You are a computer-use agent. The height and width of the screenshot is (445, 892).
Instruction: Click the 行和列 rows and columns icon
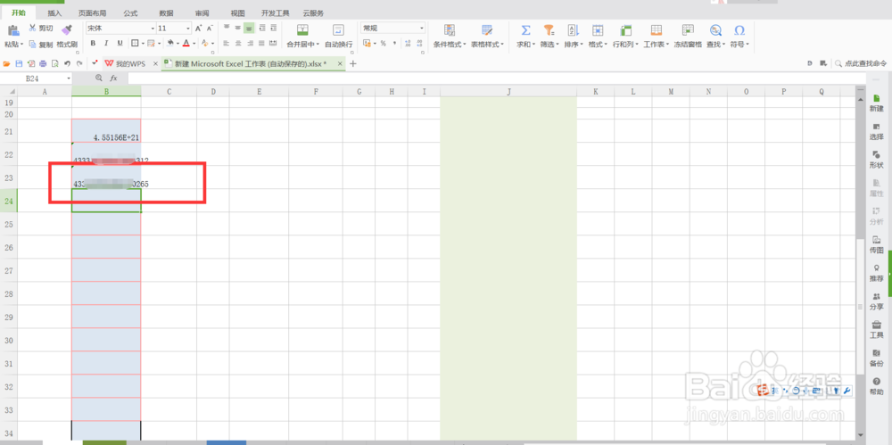pos(626,30)
